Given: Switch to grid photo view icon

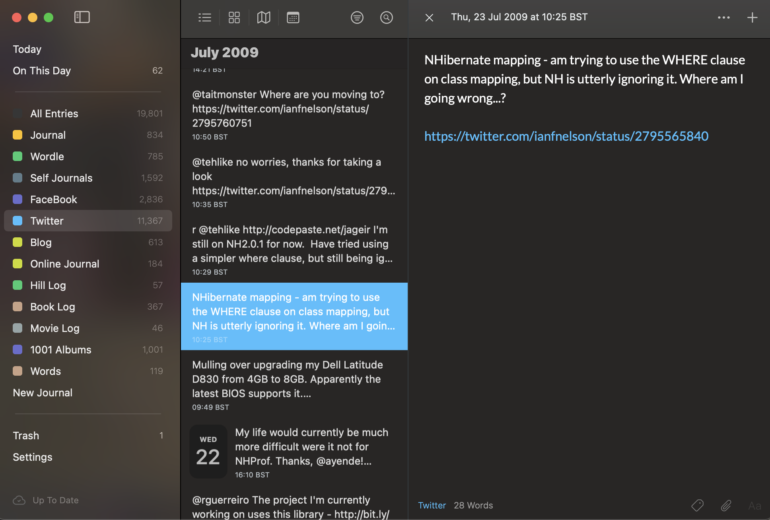Looking at the screenshot, I should pyautogui.click(x=234, y=17).
